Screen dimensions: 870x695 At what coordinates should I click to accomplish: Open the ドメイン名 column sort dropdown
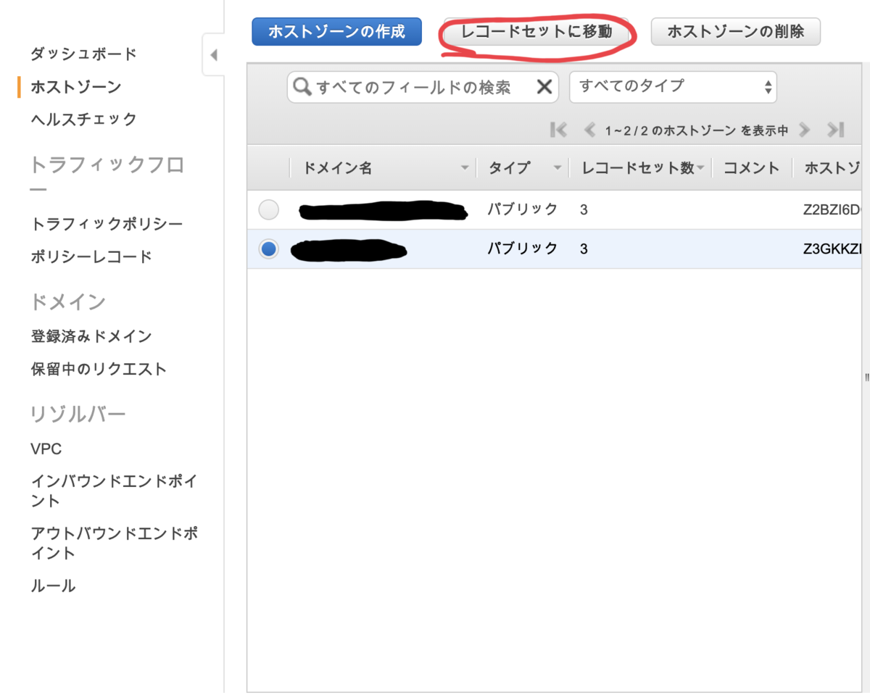click(465, 167)
